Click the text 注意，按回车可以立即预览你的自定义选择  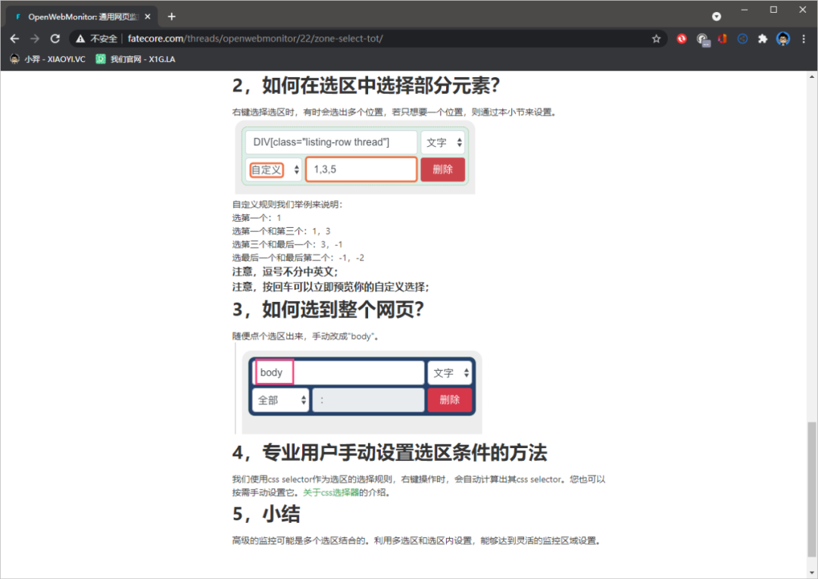point(331,287)
